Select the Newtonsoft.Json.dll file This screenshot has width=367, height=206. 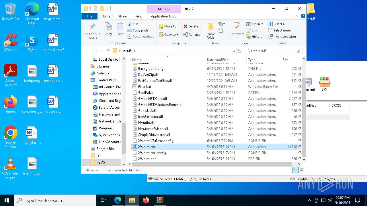click(216, 129)
